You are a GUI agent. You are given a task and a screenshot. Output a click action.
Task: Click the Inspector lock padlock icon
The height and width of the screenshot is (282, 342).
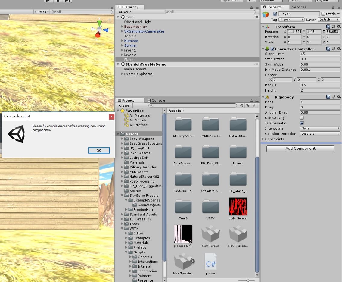[x=334, y=8]
